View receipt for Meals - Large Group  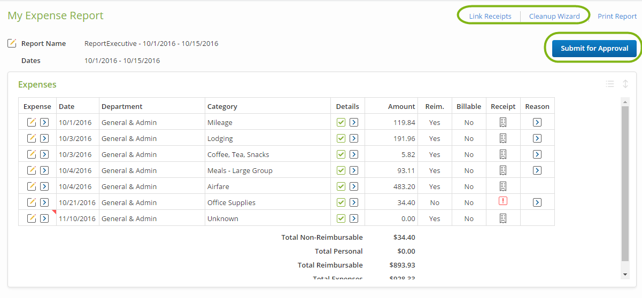tap(503, 170)
